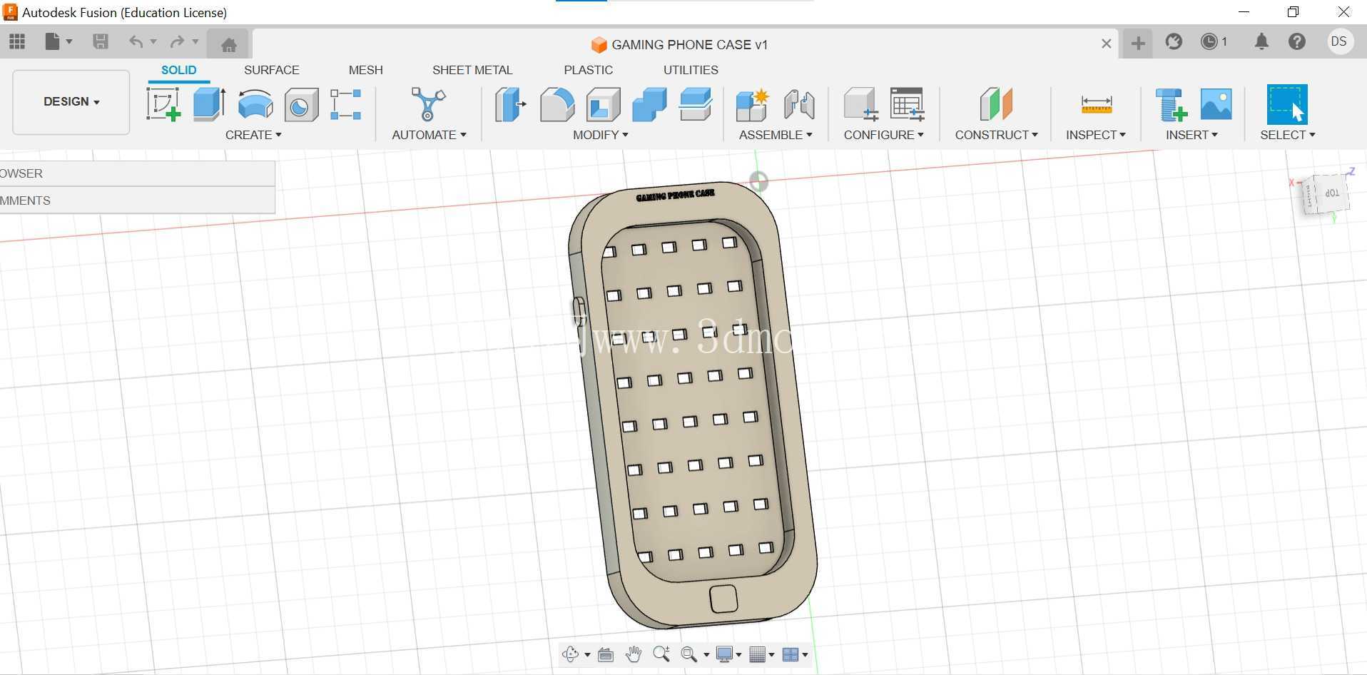
Task: Activate the Select tool icon
Action: (x=1287, y=104)
